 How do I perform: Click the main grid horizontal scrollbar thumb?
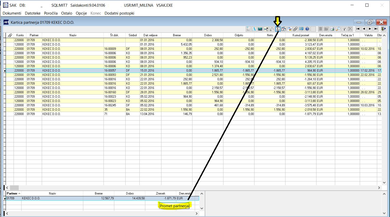coord(14,188)
